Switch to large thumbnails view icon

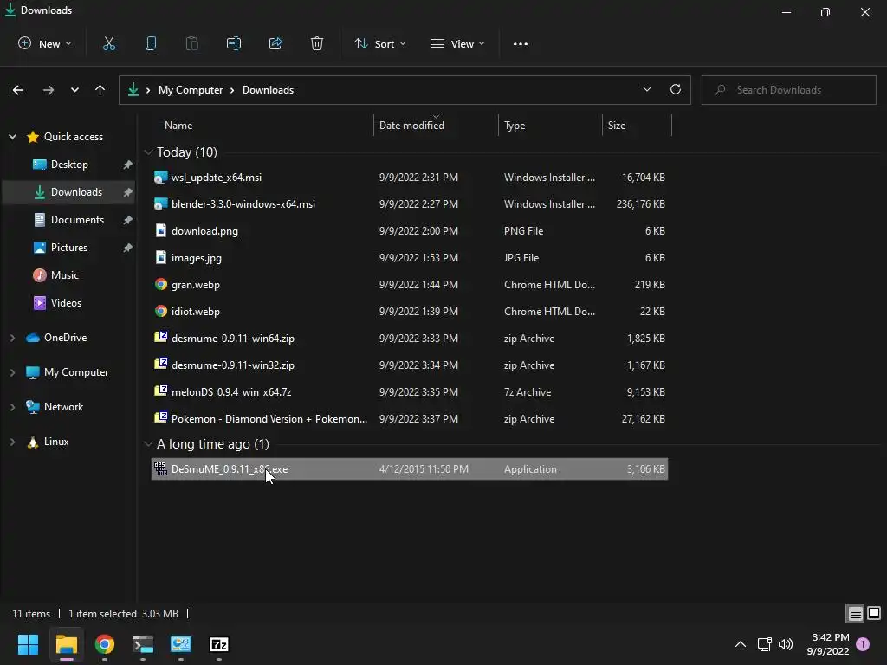click(x=874, y=613)
